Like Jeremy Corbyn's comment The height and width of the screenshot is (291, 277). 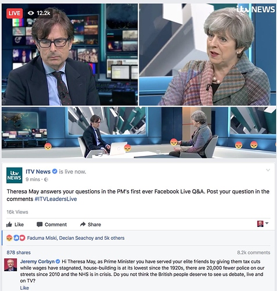pos(24,288)
